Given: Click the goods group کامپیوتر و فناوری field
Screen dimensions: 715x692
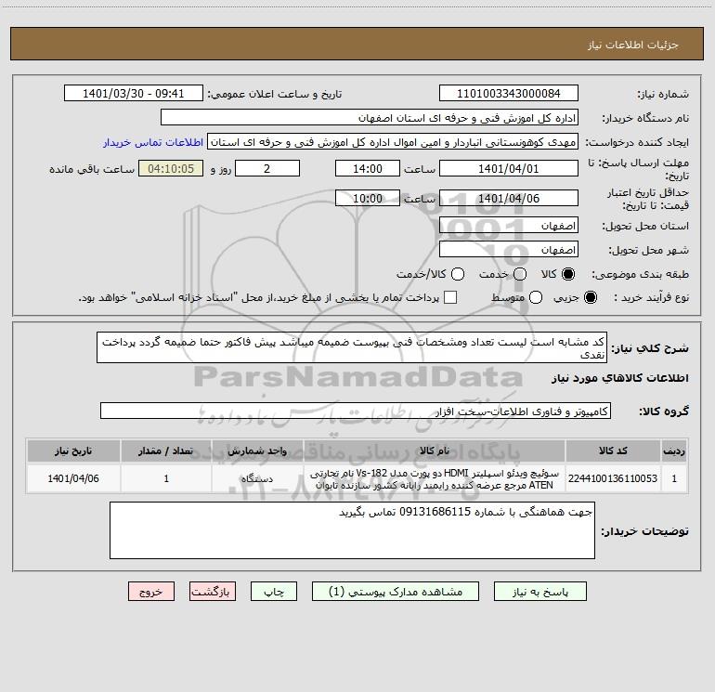Looking at the screenshot, I should coord(356,411).
